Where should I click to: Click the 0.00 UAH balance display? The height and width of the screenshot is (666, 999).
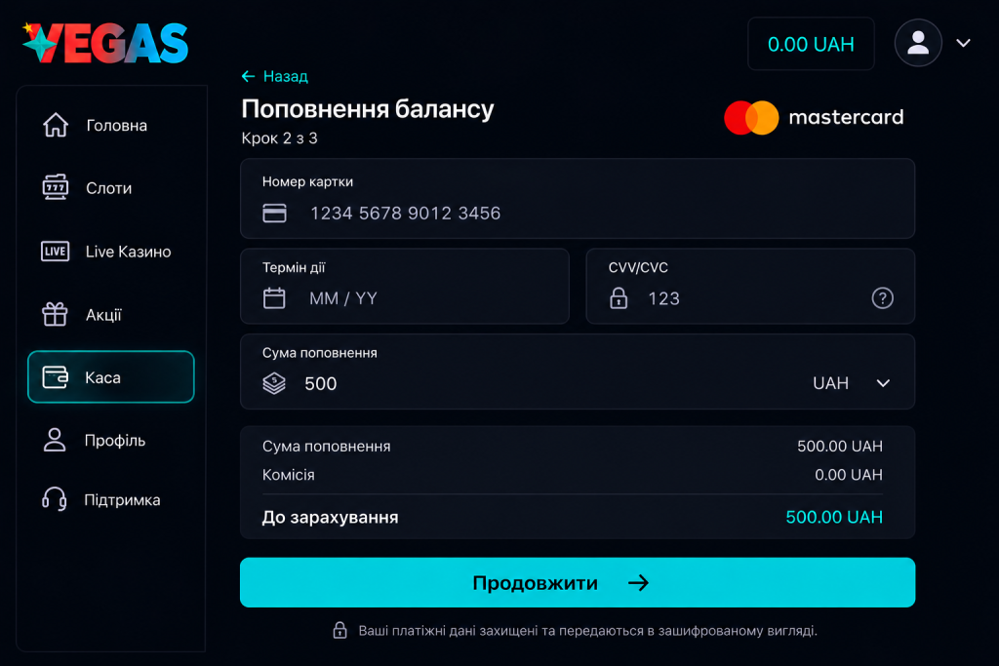(811, 44)
